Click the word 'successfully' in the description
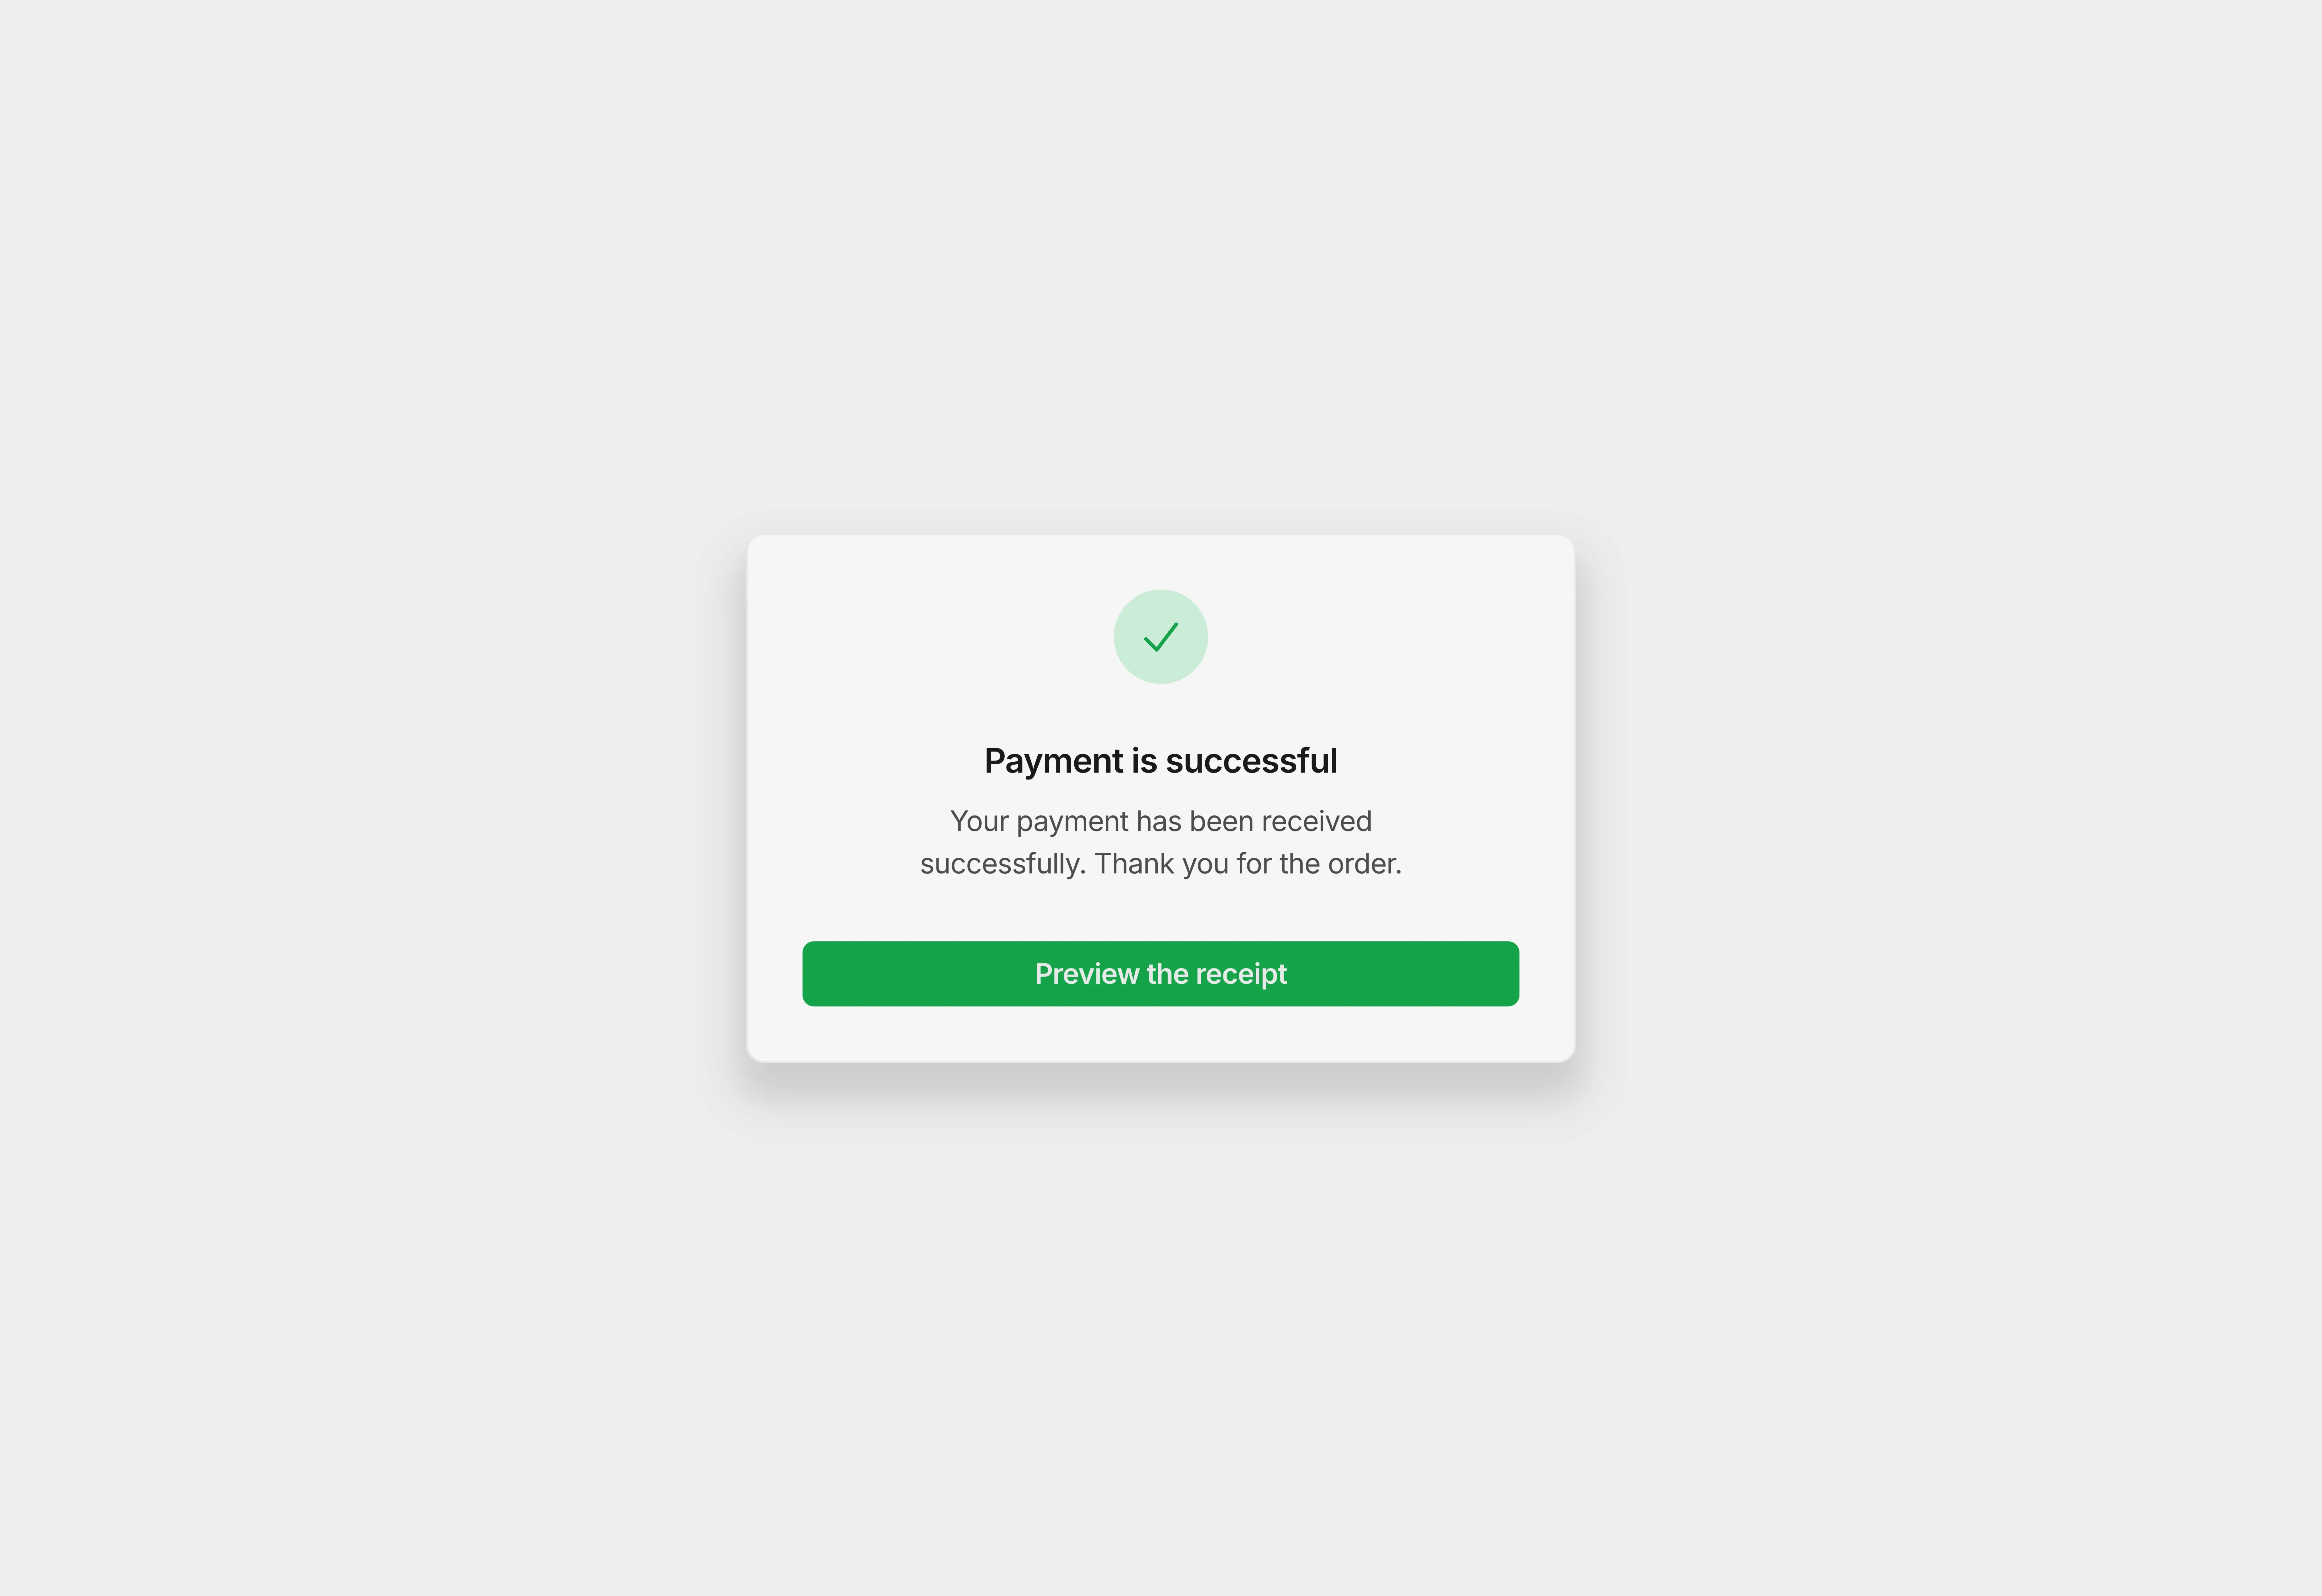Viewport: 2322px width, 1596px height. coord(1002,864)
